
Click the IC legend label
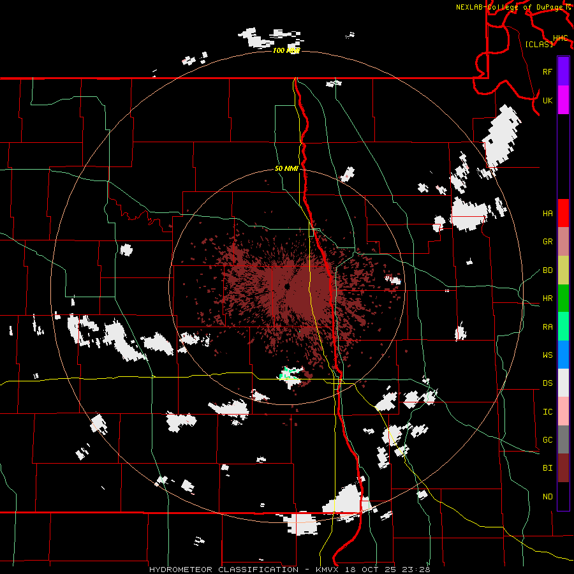point(547,412)
